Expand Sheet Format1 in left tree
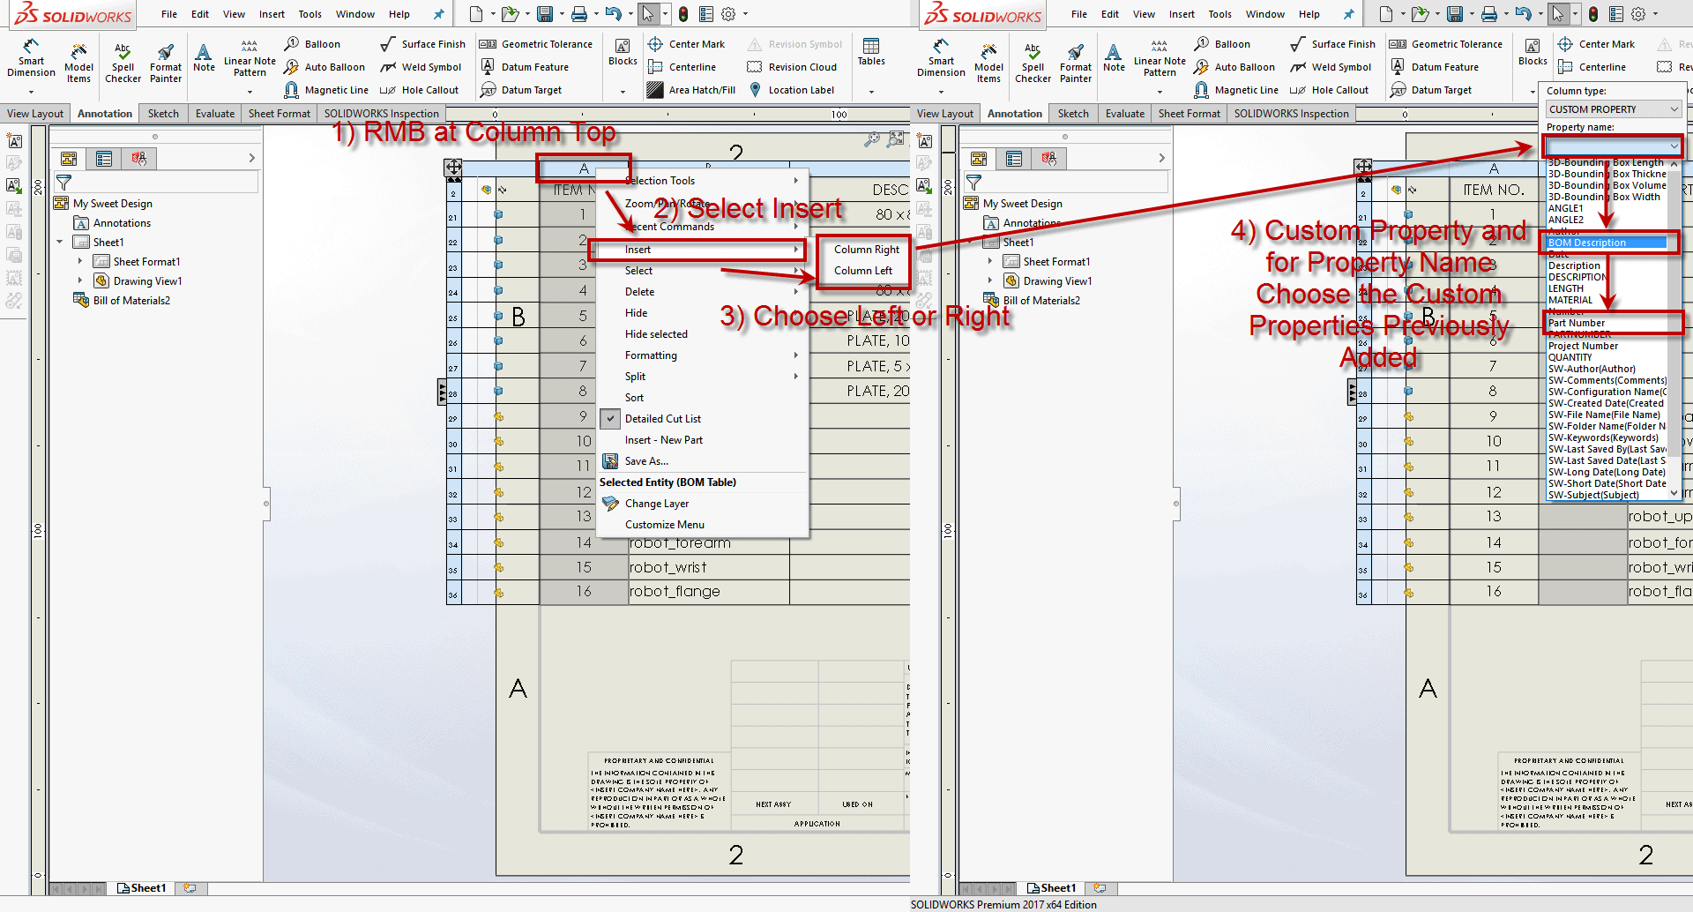The width and height of the screenshot is (1693, 912). [x=80, y=261]
